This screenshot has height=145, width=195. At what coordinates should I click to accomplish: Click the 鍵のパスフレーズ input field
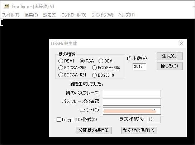click(x=132, y=94)
